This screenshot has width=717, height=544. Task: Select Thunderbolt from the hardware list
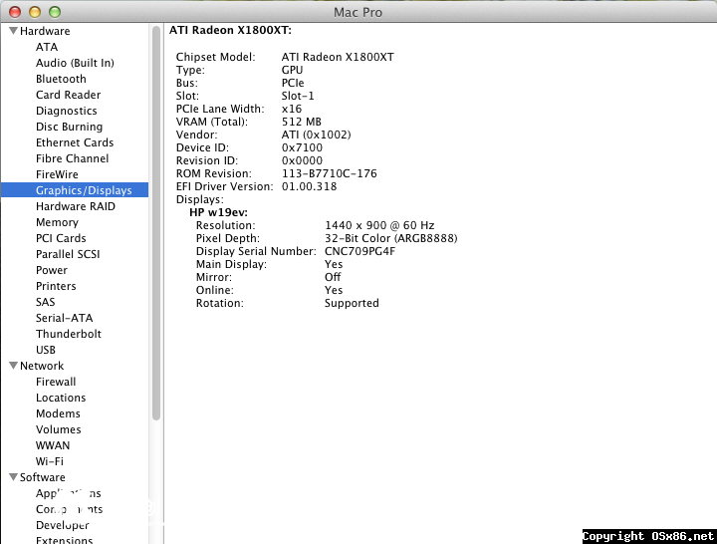[x=69, y=334]
